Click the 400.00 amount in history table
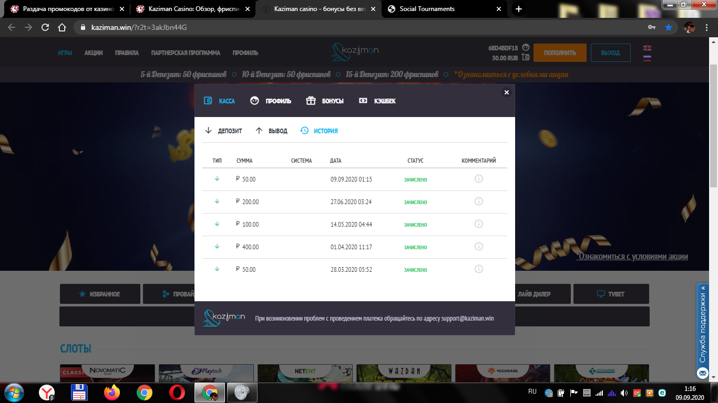 [x=250, y=247]
